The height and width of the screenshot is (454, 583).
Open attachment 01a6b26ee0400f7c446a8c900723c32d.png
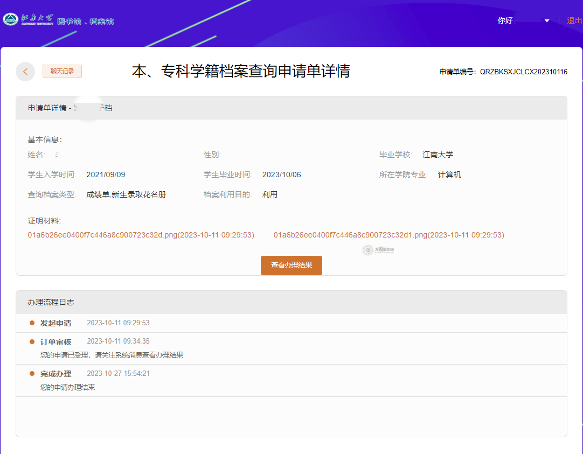141,235
